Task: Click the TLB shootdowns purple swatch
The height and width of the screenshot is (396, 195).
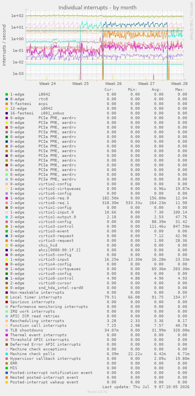Action: click(7, 330)
